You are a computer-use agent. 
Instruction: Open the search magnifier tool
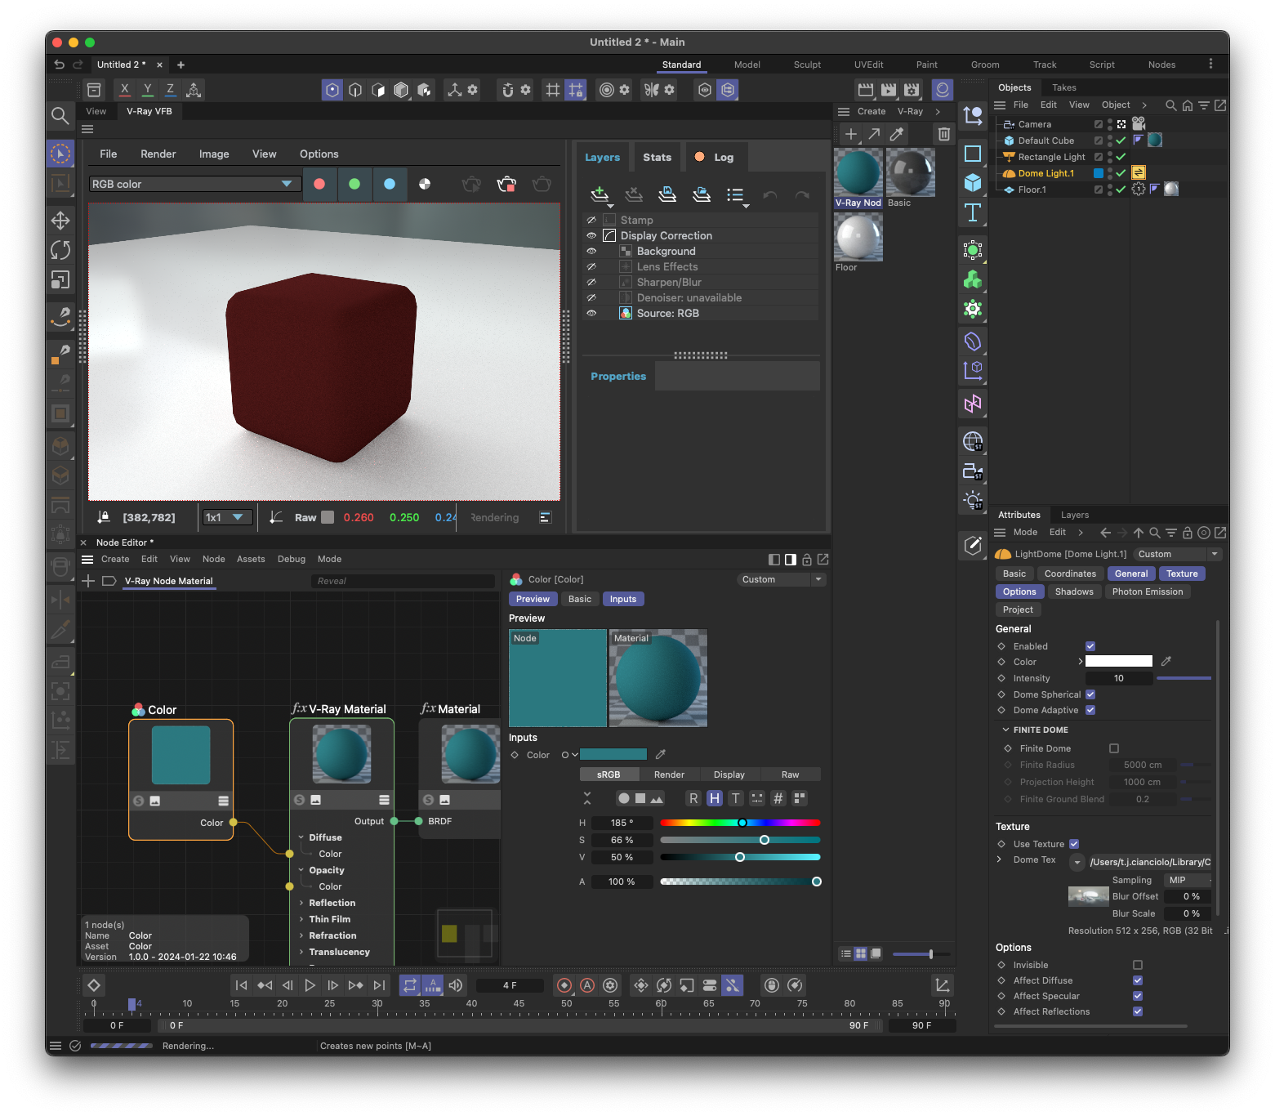[60, 116]
